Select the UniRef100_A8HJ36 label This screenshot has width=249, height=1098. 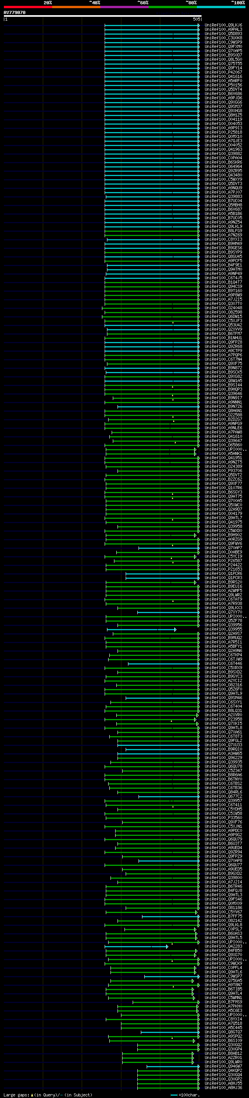pos(223,1088)
